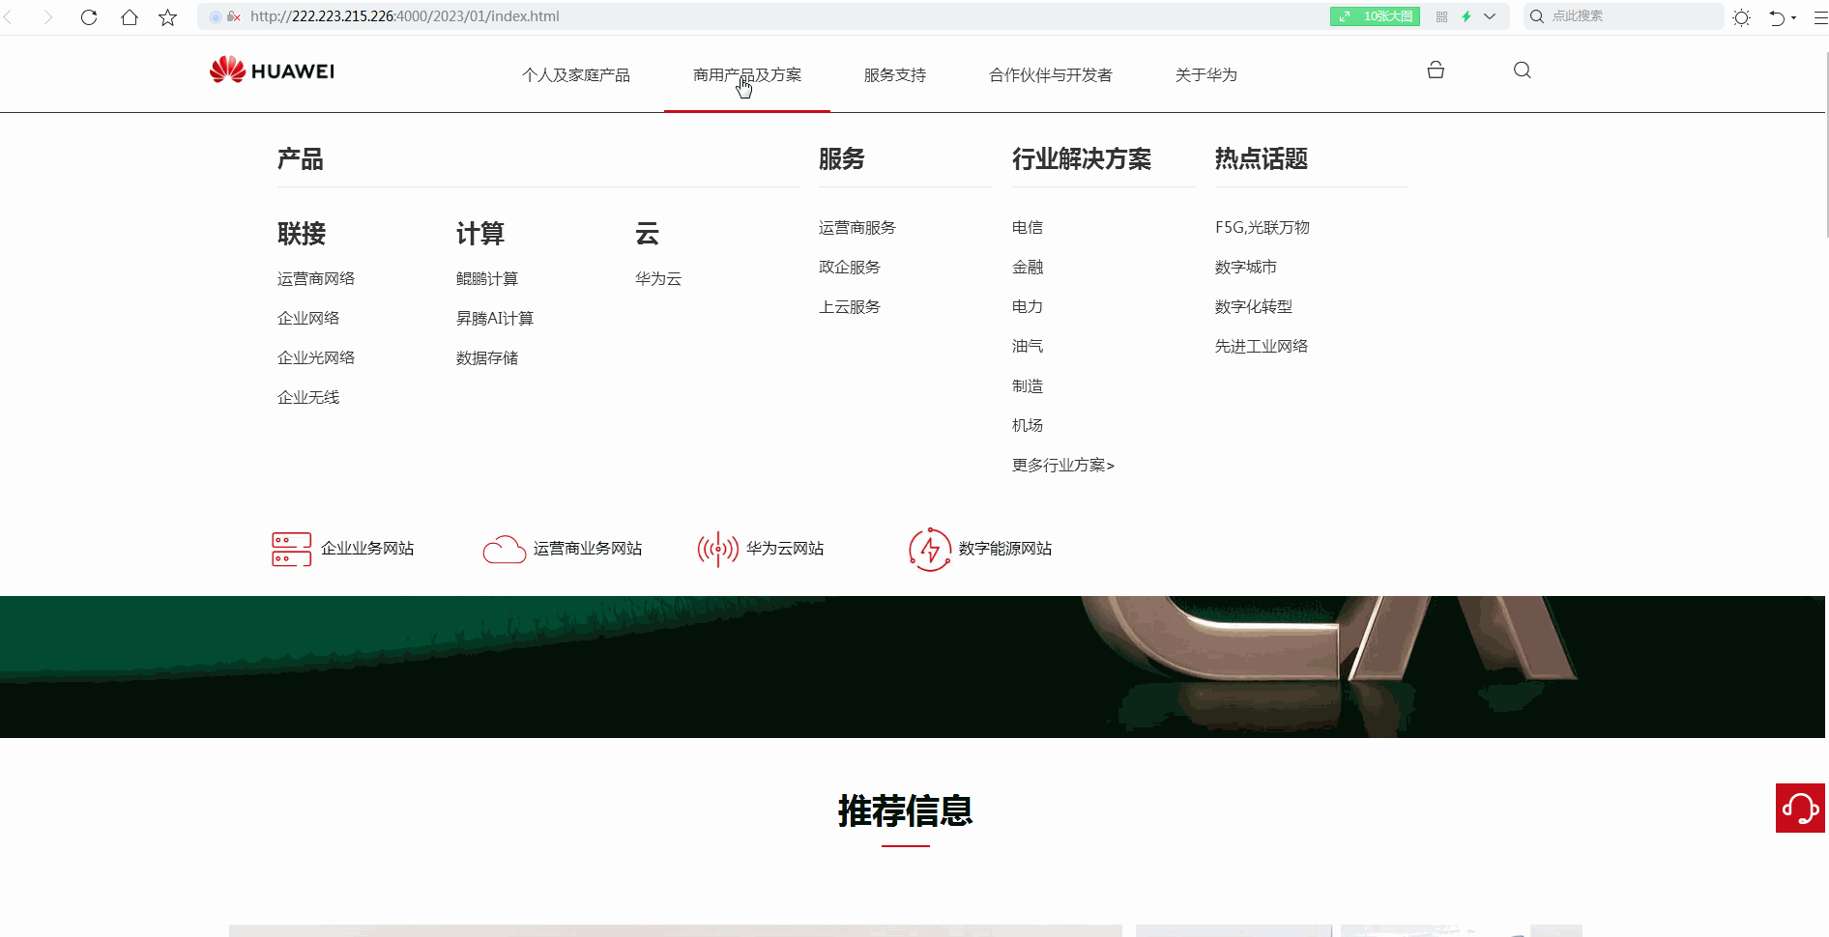1829x937 pixels.
Task: Open 上云服务 link
Action: tap(850, 306)
